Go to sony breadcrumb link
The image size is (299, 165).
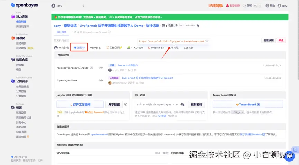pyautogui.click(x=57, y=26)
